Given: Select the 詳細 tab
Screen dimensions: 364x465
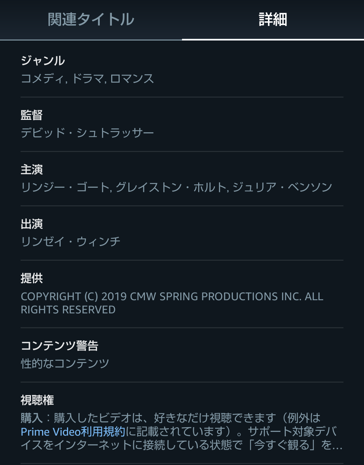Looking at the screenshot, I should point(273,20).
